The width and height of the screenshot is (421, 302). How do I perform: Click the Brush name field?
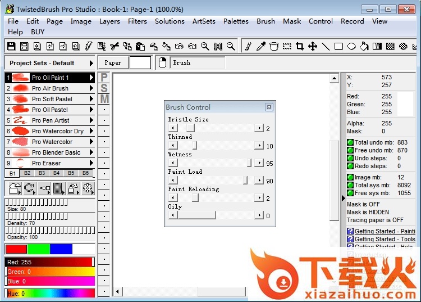coord(198,62)
